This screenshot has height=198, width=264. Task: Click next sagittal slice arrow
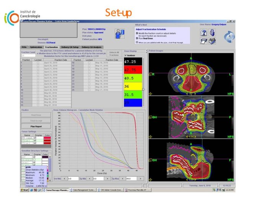(195, 180)
